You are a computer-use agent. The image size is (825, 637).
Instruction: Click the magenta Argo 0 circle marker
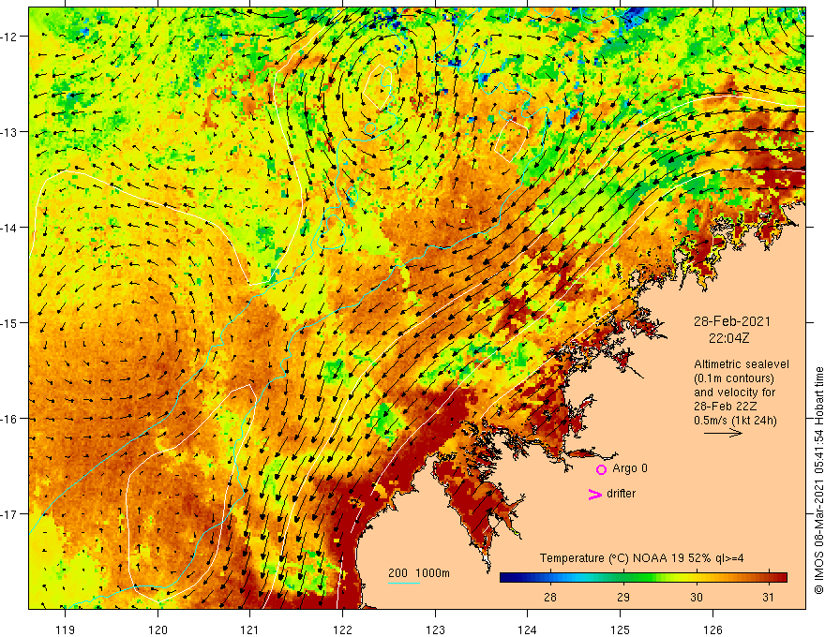coord(601,469)
